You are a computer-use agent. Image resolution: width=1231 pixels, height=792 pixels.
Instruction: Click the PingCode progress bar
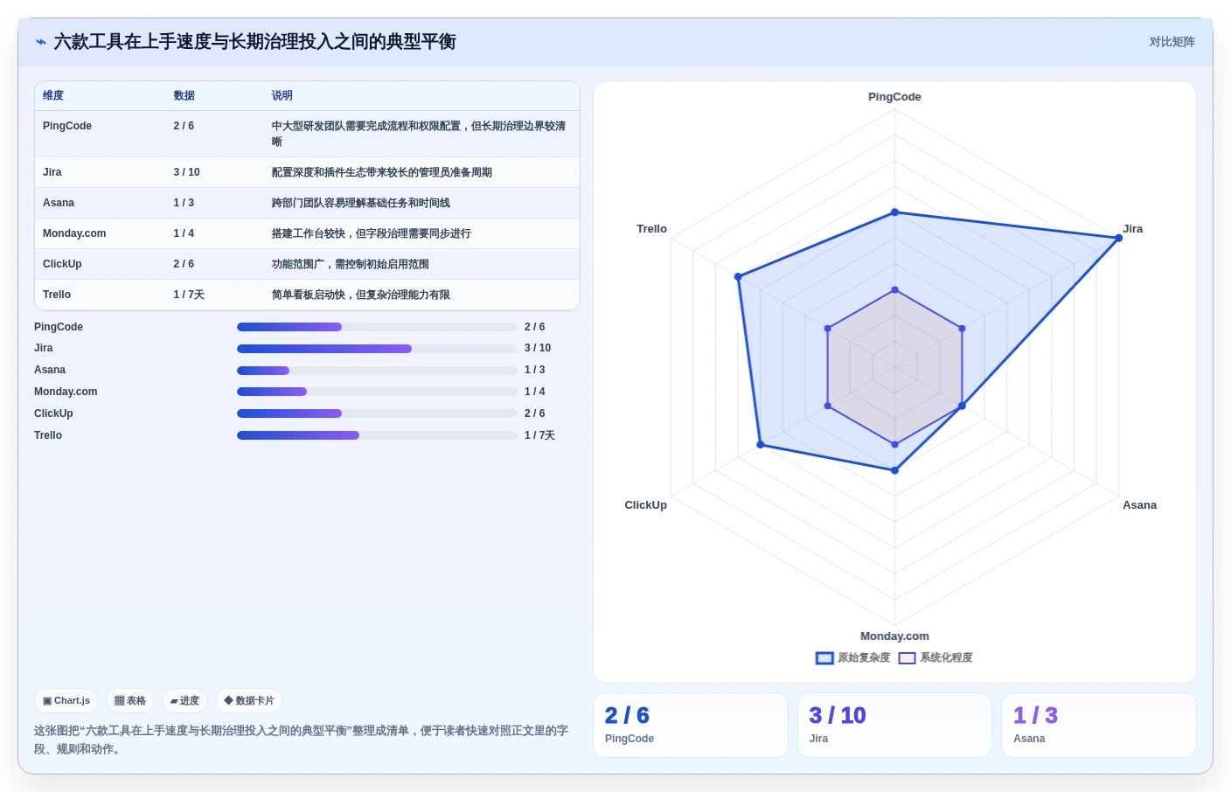[377, 327]
